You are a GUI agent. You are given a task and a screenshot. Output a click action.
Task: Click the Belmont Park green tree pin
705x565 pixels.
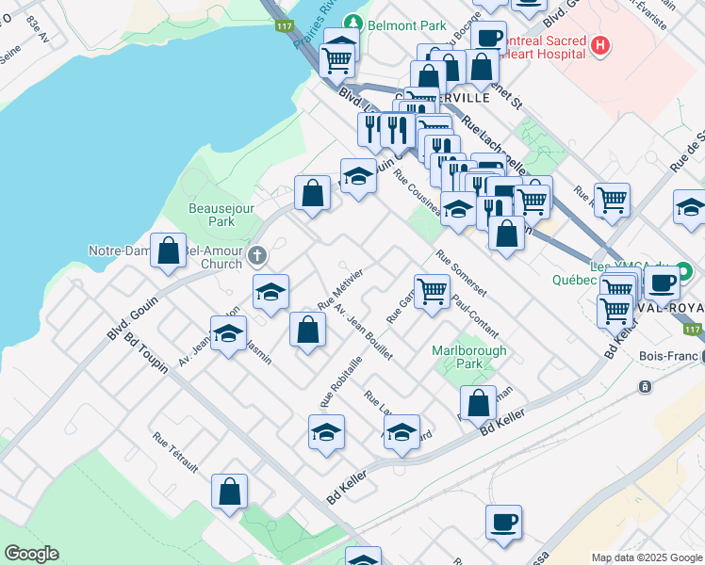click(x=352, y=24)
